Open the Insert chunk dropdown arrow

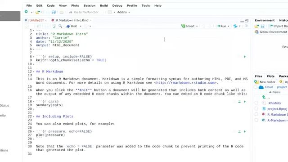click(197, 26)
